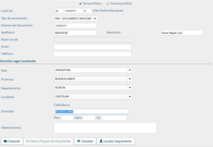Image resolution: width=213 pixels, height=147 pixels.
Task: Open the Departamento dropdown showing MORON
Action: pyautogui.click(x=130, y=88)
